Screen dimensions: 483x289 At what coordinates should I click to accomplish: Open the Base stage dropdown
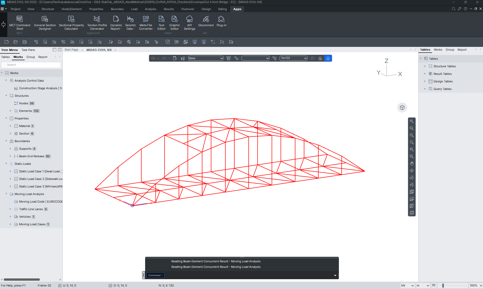[x=206, y=58]
